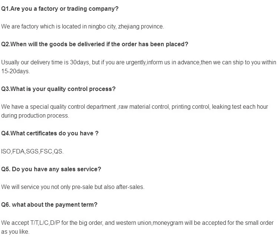Click the word 'zhejiang province' in first answer

pyautogui.click(x=141, y=27)
